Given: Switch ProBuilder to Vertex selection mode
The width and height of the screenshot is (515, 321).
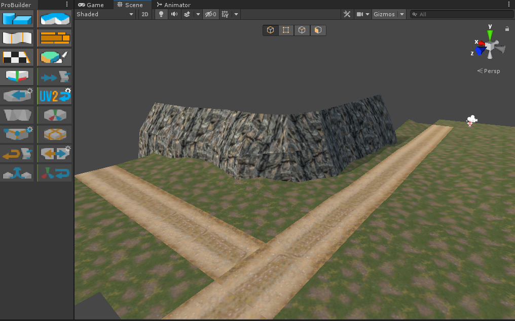Looking at the screenshot, I should coord(286,30).
